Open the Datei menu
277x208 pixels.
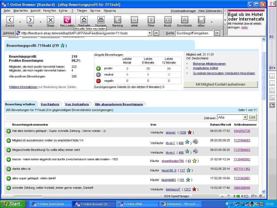pos(7,11)
